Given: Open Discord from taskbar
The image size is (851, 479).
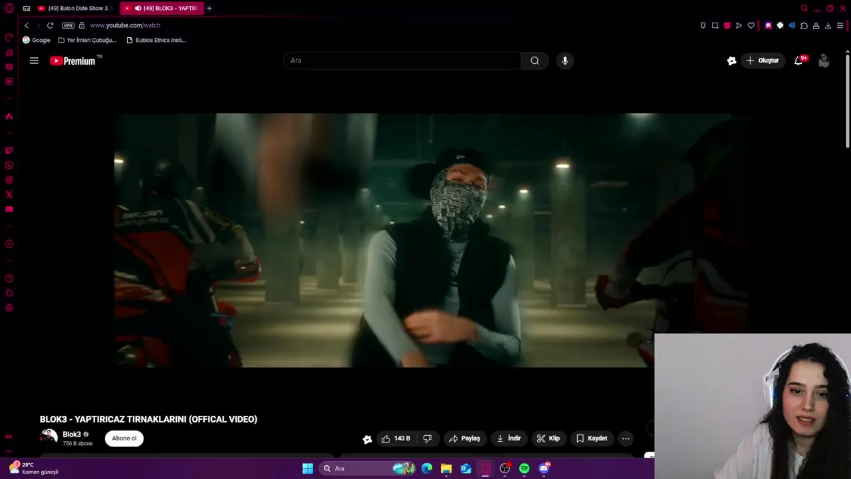Looking at the screenshot, I should [545, 468].
